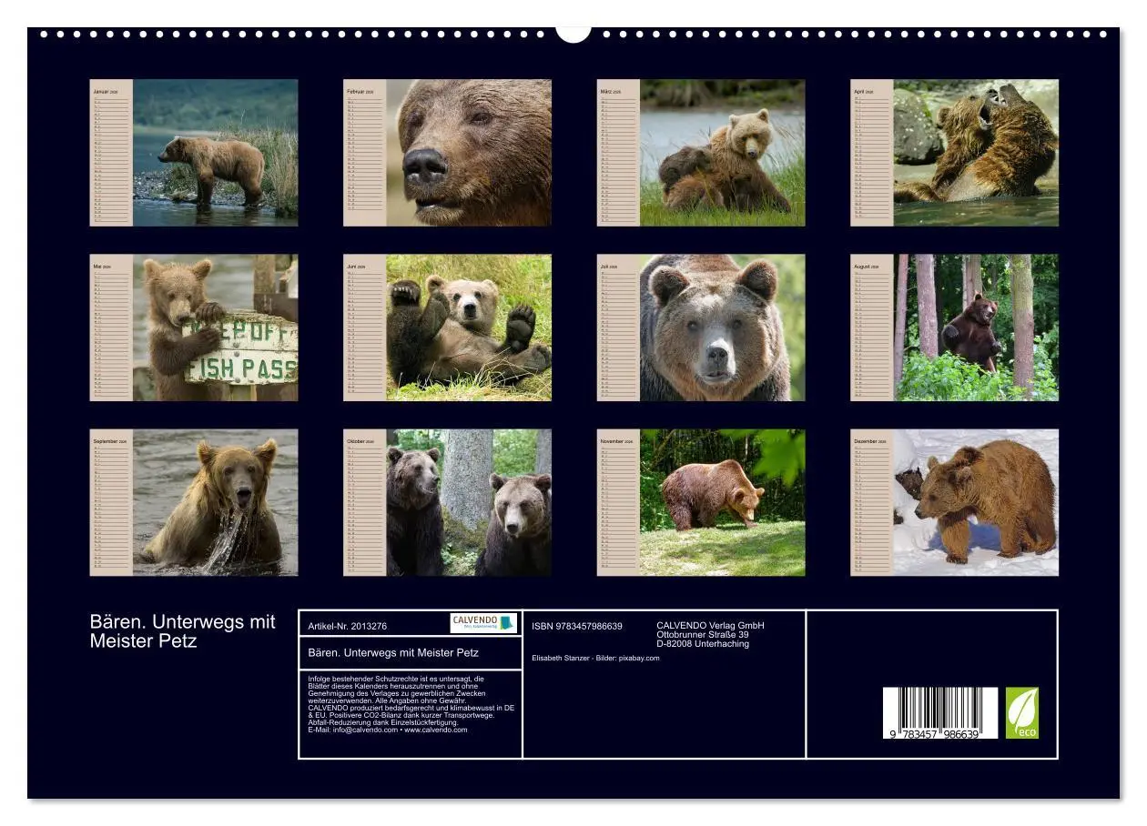
Task: Open the Dezember bear in snow photo
Action: [976, 502]
